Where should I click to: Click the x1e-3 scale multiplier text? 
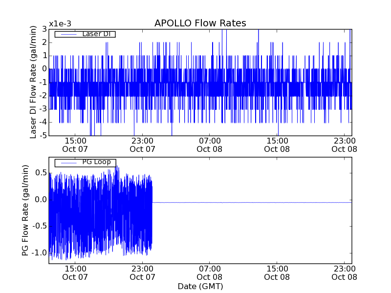point(60,24)
